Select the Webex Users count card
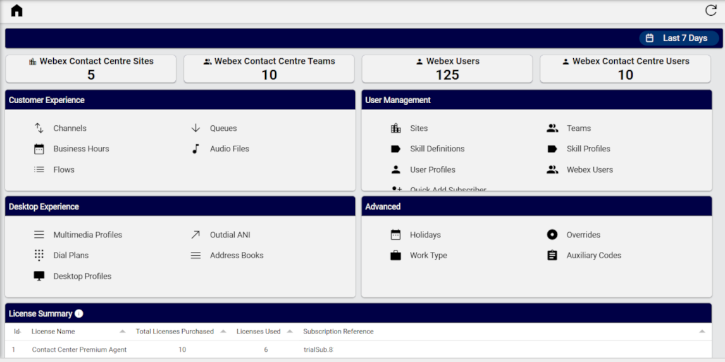 pyautogui.click(x=447, y=69)
